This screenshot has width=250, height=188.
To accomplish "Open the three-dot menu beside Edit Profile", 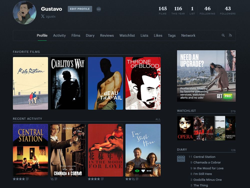I will (99, 9).
